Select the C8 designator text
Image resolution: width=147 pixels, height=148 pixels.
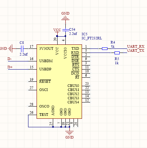(22, 43)
